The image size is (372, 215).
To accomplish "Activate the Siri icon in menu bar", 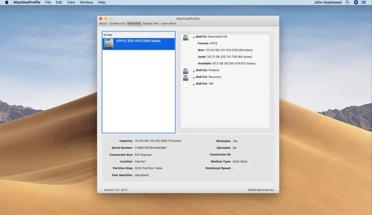I will [x=356, y=2].
